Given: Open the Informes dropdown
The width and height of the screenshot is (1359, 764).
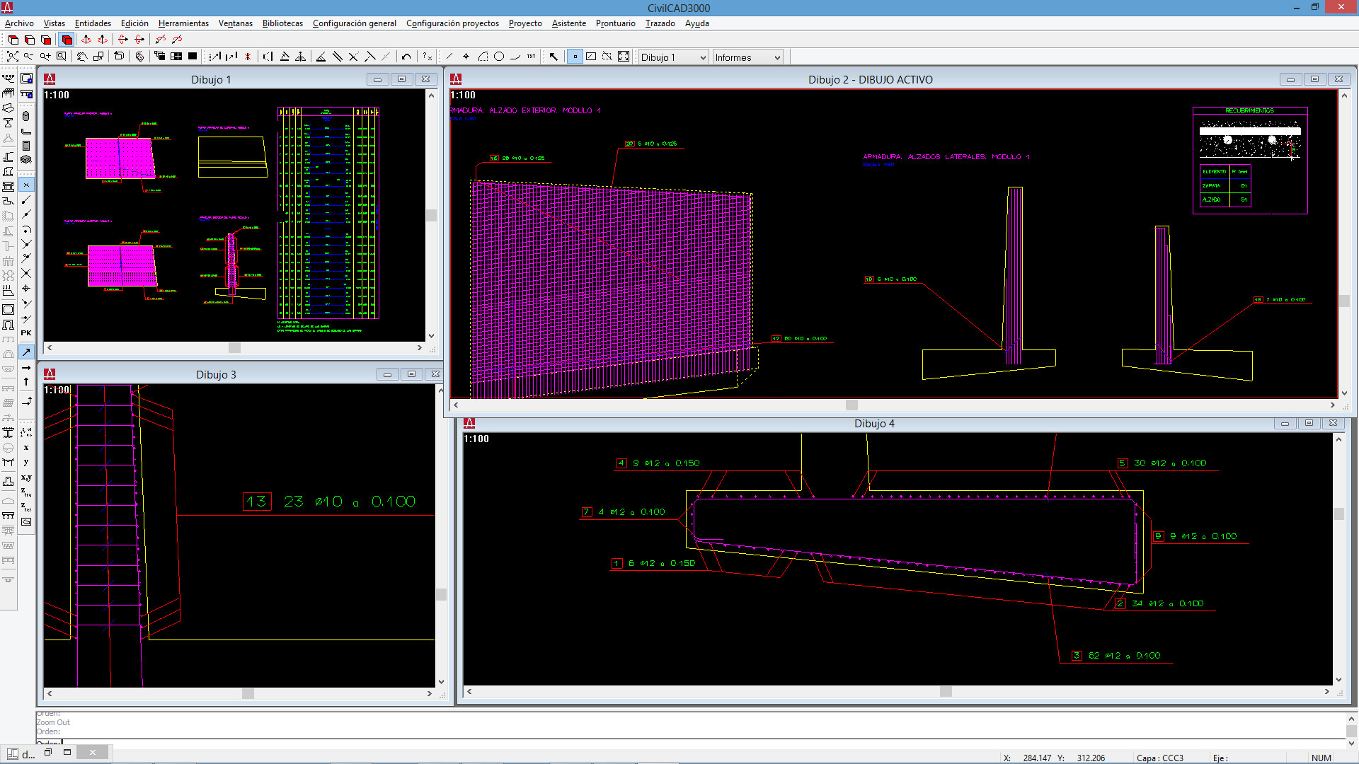Looking at the screenshot, I should [x=747, y=57].
